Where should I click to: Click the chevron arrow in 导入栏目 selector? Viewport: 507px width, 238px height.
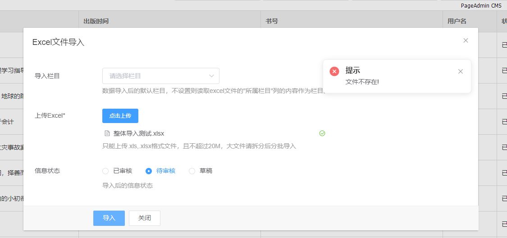(211, 76)
